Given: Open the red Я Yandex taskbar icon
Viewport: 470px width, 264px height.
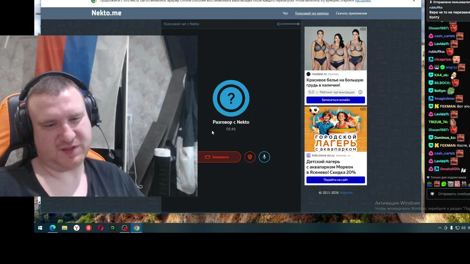Looking at the screenshot, I should (88, 228).
